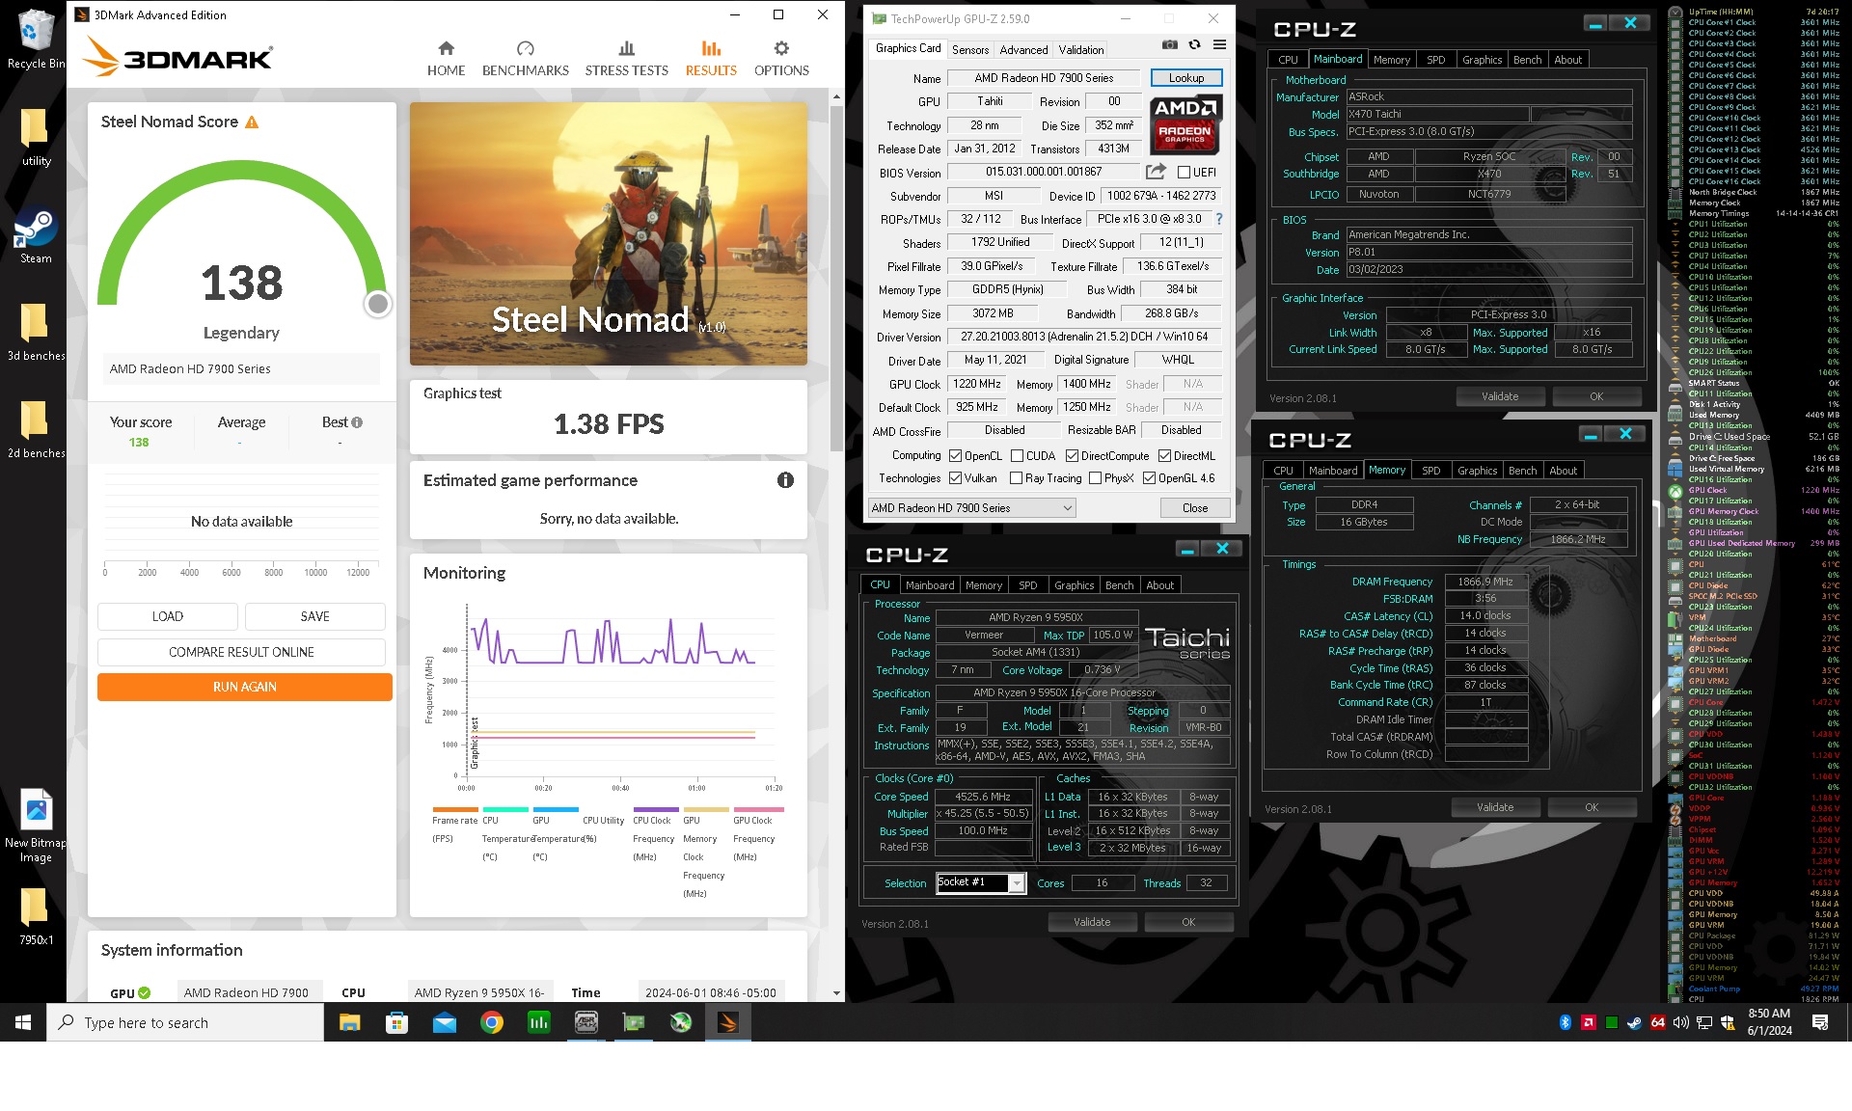Switch to the Sensors tab in GPU-Z
Image resolution: width=1852 pixels, height=1111 pixels.
(969, 50)
